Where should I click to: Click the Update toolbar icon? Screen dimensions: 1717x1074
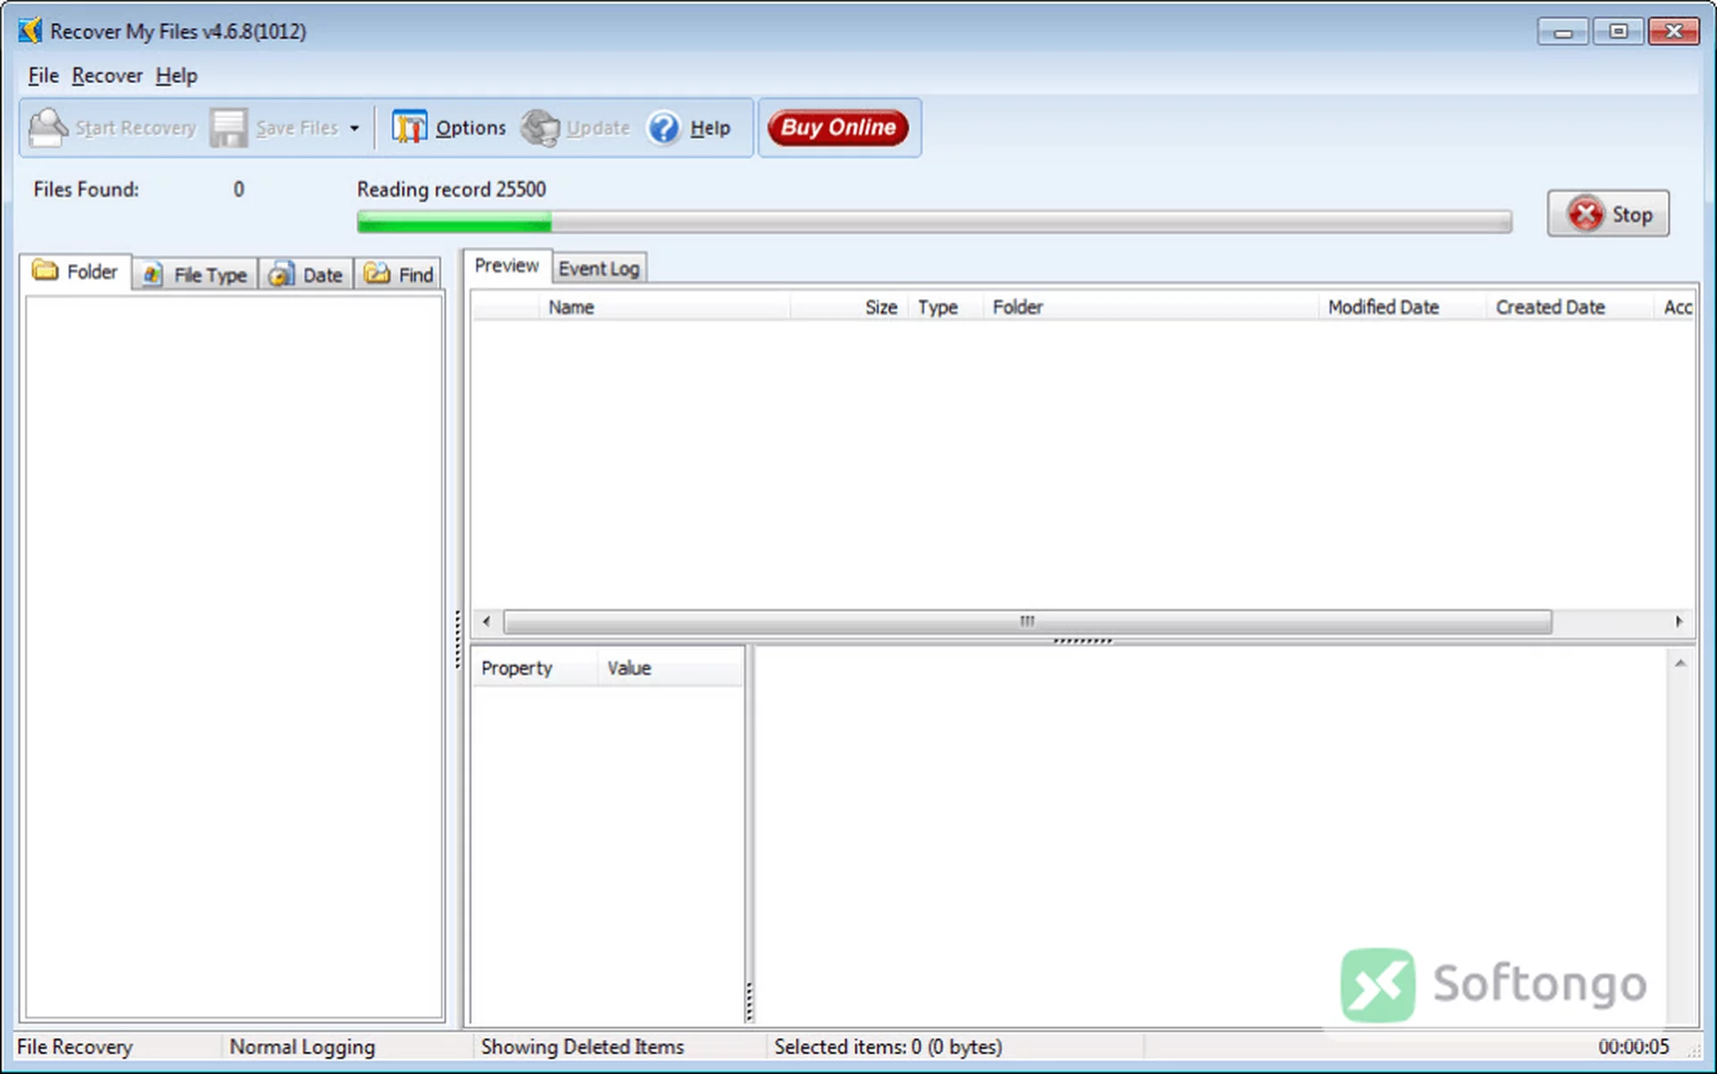point(540,128)
